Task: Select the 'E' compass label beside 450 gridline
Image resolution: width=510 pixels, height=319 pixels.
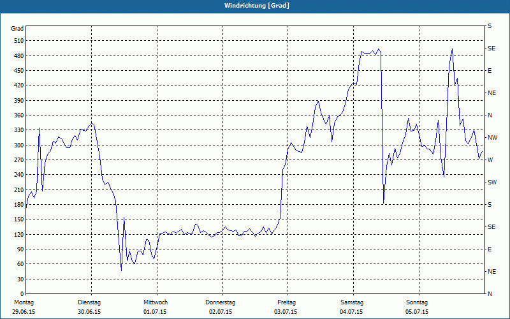Action: pos(490,71)
